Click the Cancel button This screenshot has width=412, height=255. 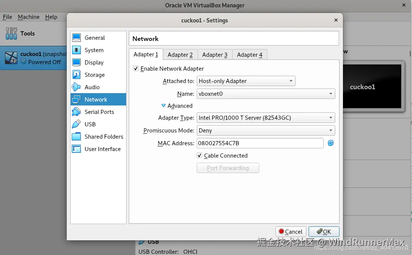[290, 231]
